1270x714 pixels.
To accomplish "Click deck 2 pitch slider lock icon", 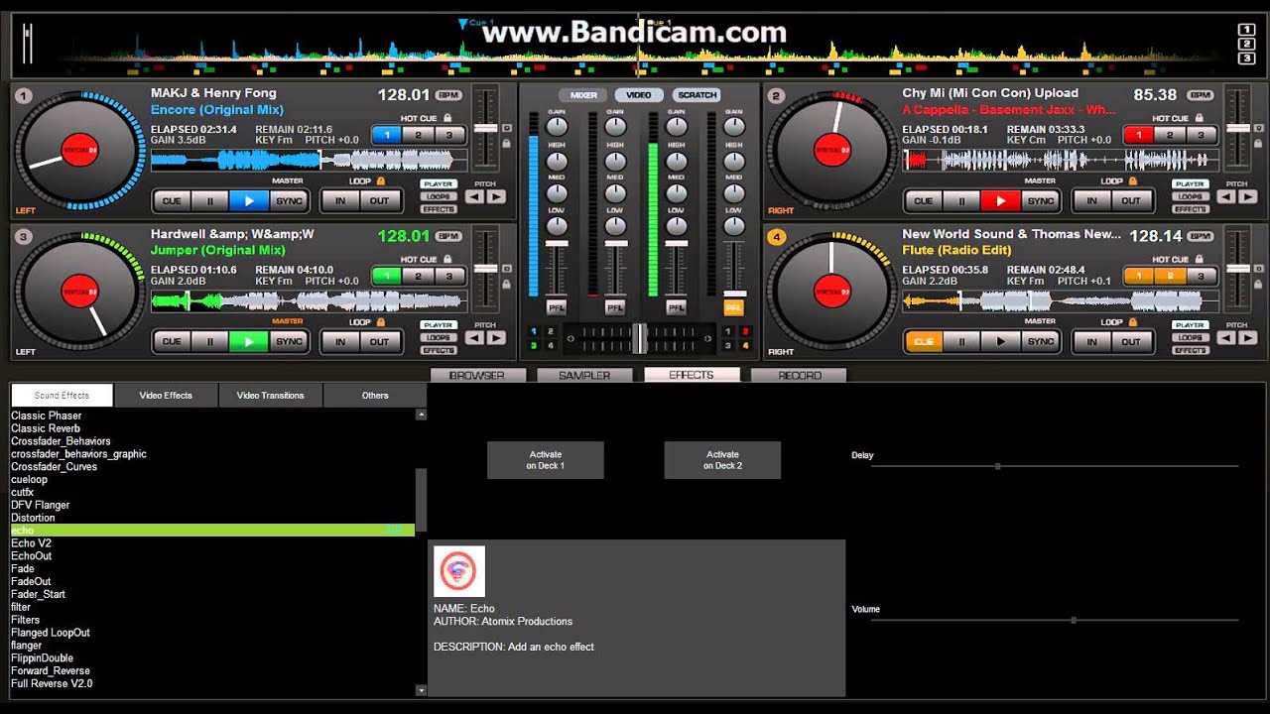I will [x=1258, y=144].
